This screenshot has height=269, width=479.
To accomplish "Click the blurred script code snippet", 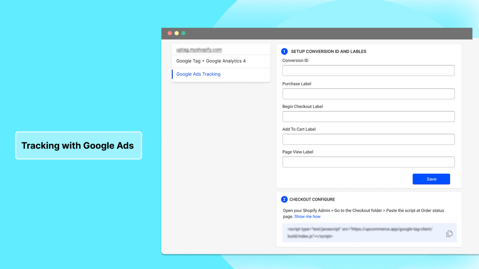I will [360, 233].
